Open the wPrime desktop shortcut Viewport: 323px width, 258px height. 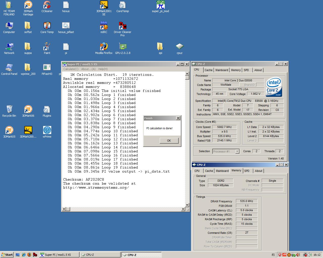coord(47,132)
